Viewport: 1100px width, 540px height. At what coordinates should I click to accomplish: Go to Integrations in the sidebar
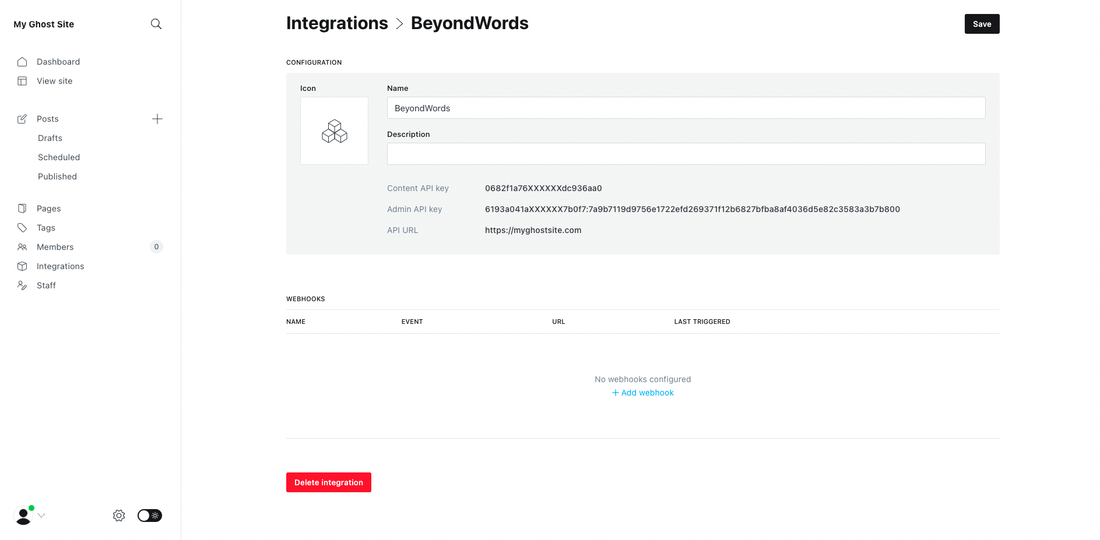click(61, 266)
